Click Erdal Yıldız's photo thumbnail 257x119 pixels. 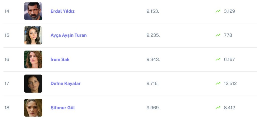[x=33, y=11]
